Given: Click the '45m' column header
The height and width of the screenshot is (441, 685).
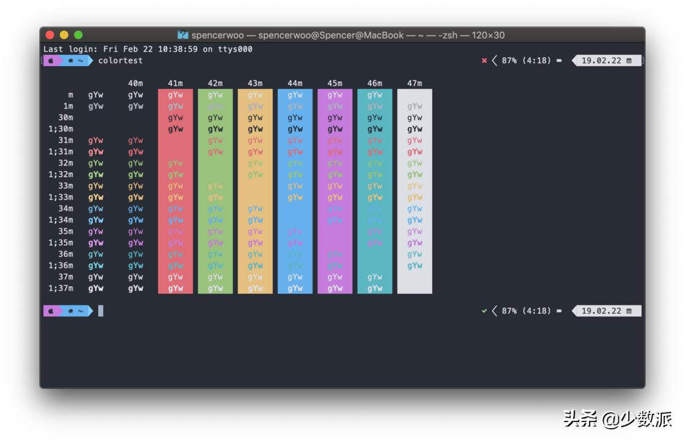Looking at the screenshot, I should (x=335, y=83).
